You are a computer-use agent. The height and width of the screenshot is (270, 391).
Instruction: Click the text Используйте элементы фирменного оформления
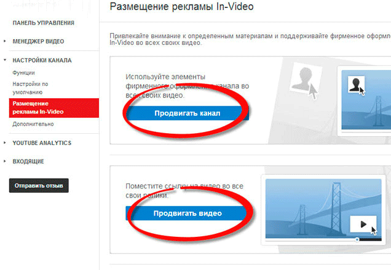tap(188, 86)
